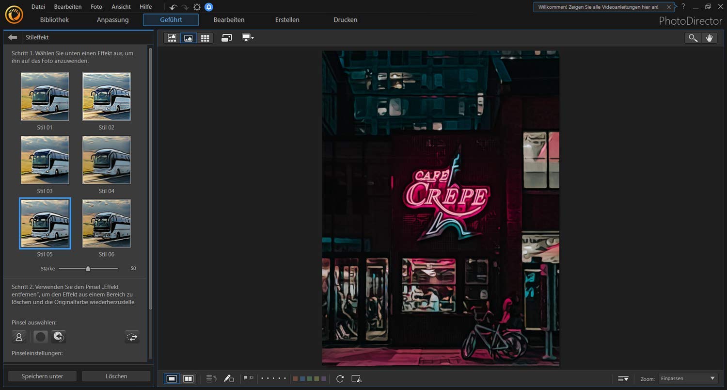Click the history list icon in bottom toolbar
The width and height of the screenshot is (727, 390).
click(x=211, y=378)
